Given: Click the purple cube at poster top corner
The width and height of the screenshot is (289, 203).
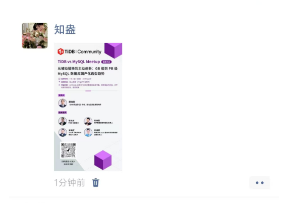Looking at the screenshot, I should click(113, 50).
